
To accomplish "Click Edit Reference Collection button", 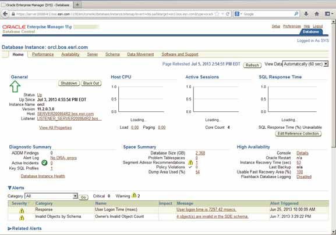I will (x=298, y=133).
